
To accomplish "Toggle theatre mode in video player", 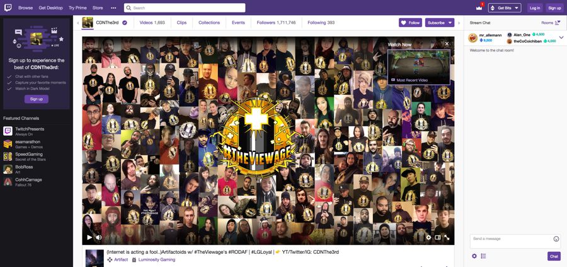I will coord(438,237).
